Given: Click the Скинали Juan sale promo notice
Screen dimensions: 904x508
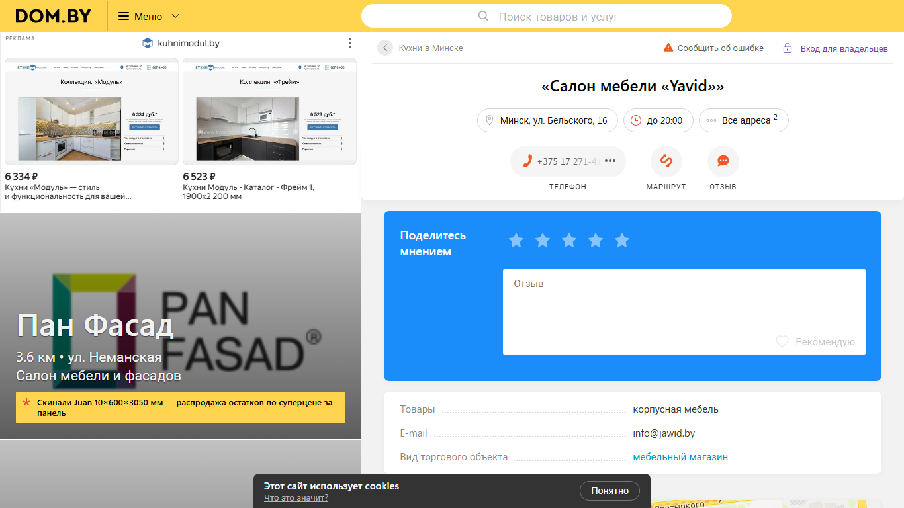Looking at the screenshot, I should pyautogui.click(x=181, y=407).
